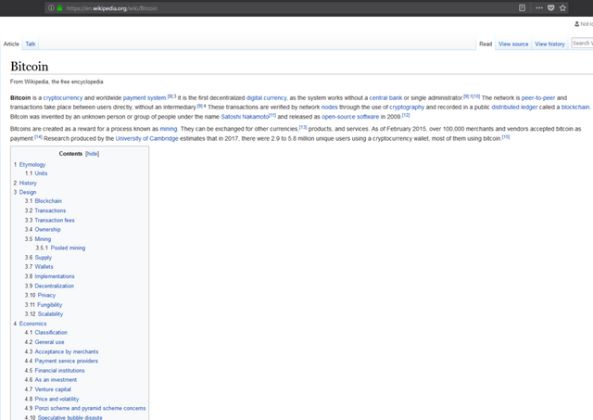
Task: Click the green padlock security icon
Action: [x=59, y=8]
